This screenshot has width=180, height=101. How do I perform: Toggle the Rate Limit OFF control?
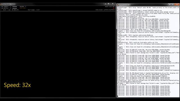(110, 7)
